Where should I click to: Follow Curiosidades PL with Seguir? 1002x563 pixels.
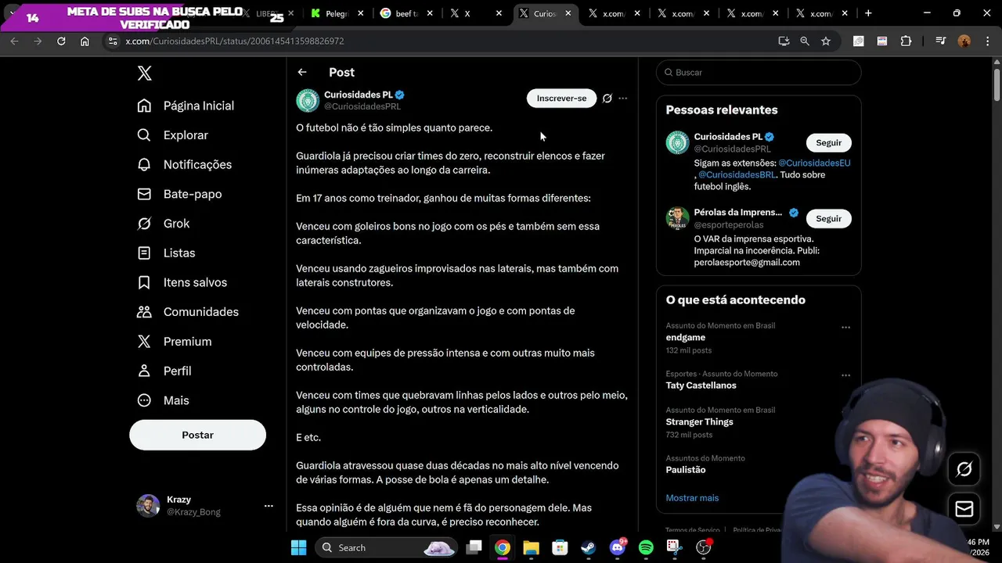[x=828, y=143]
